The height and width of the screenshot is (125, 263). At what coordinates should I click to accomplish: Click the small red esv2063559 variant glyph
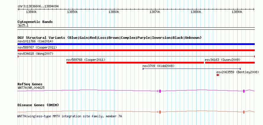click(218, 75)
